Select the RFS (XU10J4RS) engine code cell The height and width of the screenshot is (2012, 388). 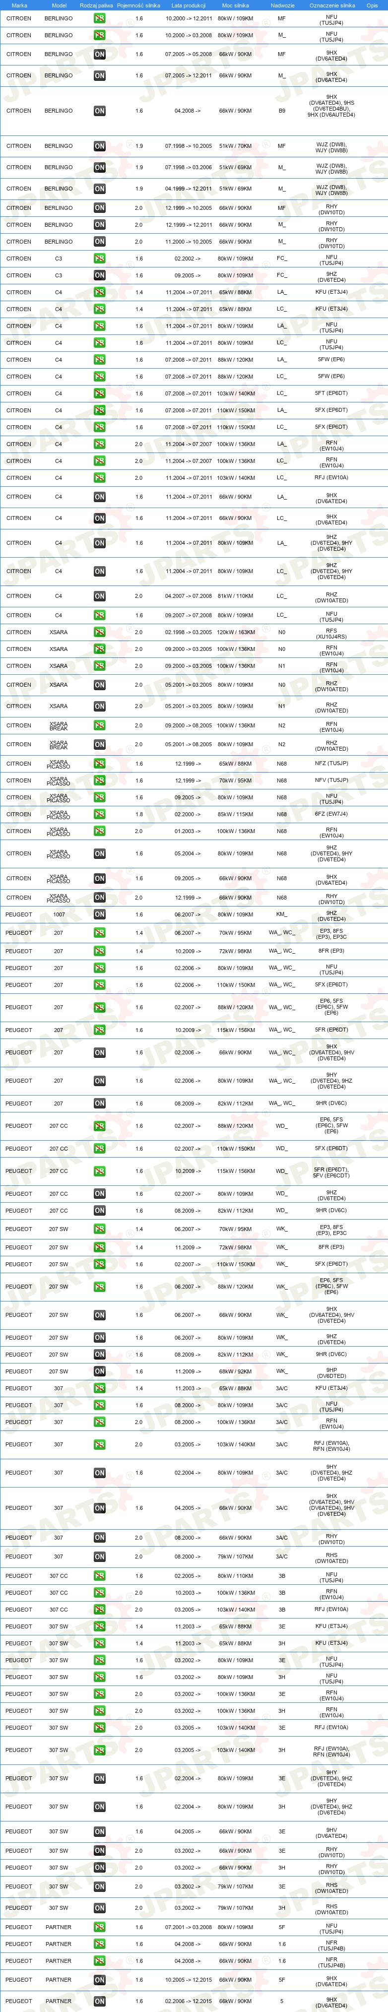tap(332, 633)
